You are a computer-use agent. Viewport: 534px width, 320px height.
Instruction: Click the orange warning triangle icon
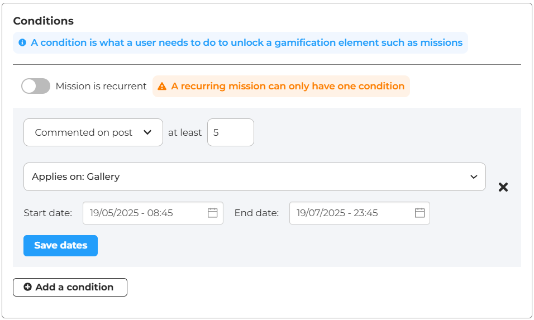[x=162, y=87]
